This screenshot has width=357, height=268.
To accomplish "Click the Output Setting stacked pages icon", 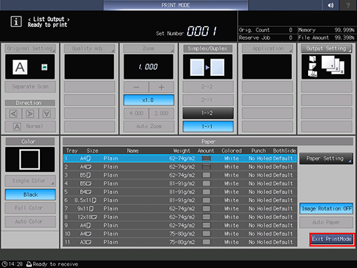I will pos(326,67).
